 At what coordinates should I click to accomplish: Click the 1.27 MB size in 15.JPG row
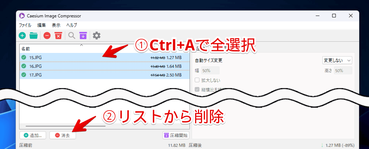[174, 57]
